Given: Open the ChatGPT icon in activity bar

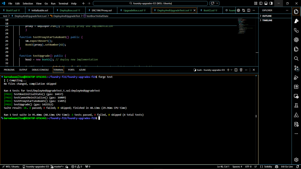Looking at the screenshot, I should coord(296,40).
